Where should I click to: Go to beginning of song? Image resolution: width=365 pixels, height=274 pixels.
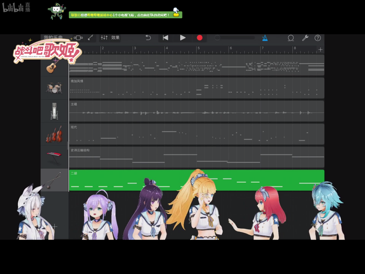point(165,38)
